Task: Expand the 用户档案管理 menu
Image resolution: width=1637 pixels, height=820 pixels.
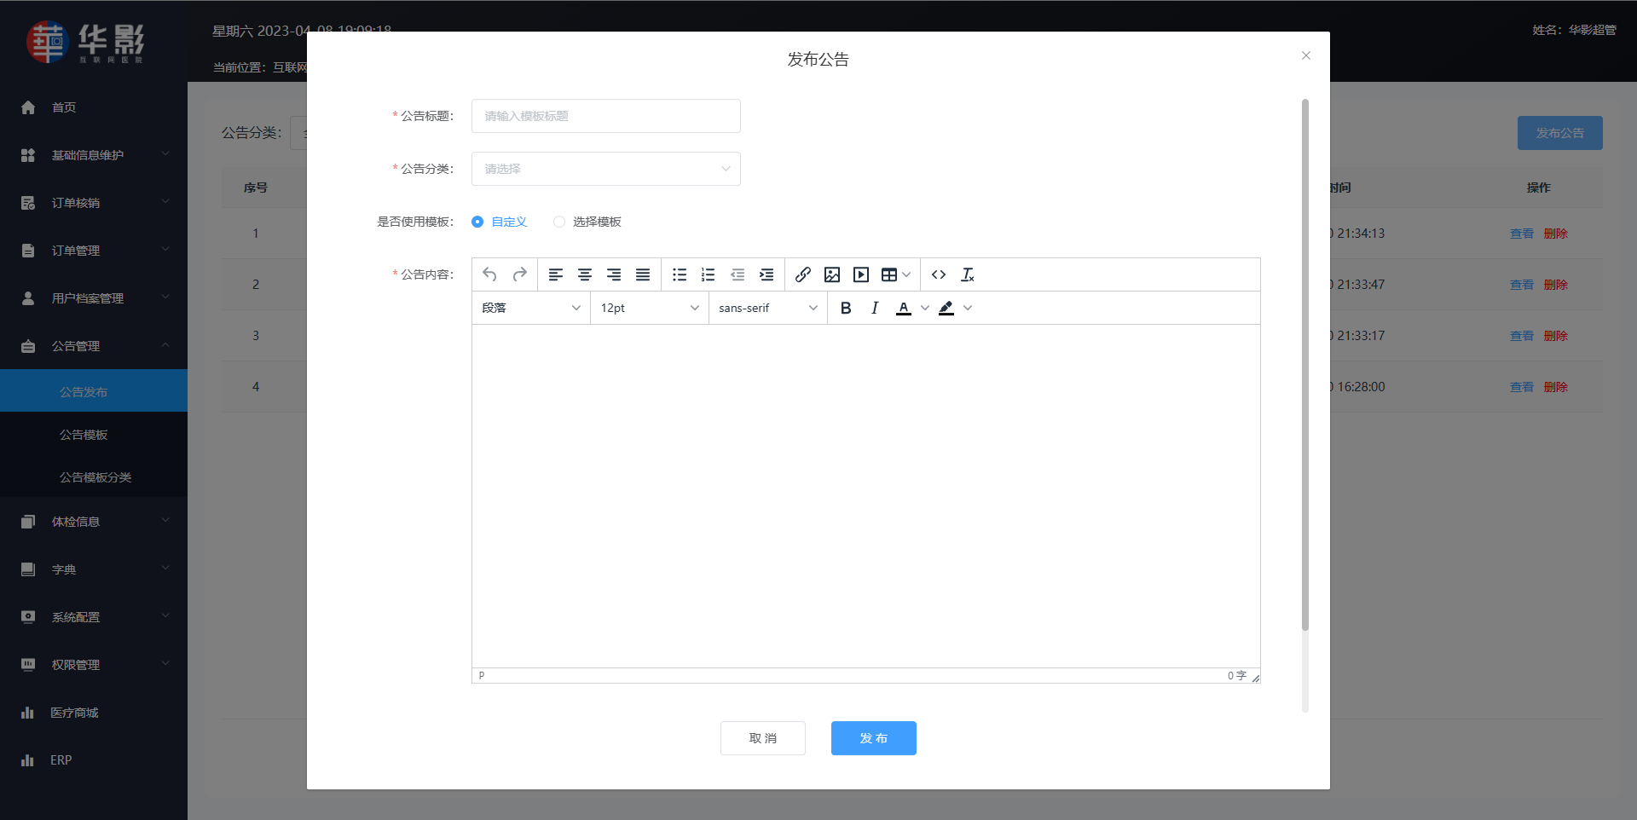Action: 94,298
